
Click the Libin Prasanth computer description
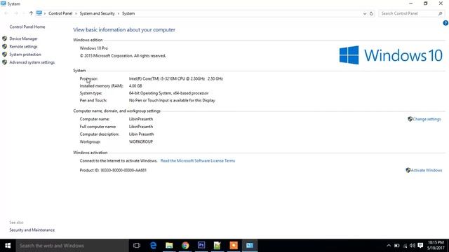pos(141,134)
